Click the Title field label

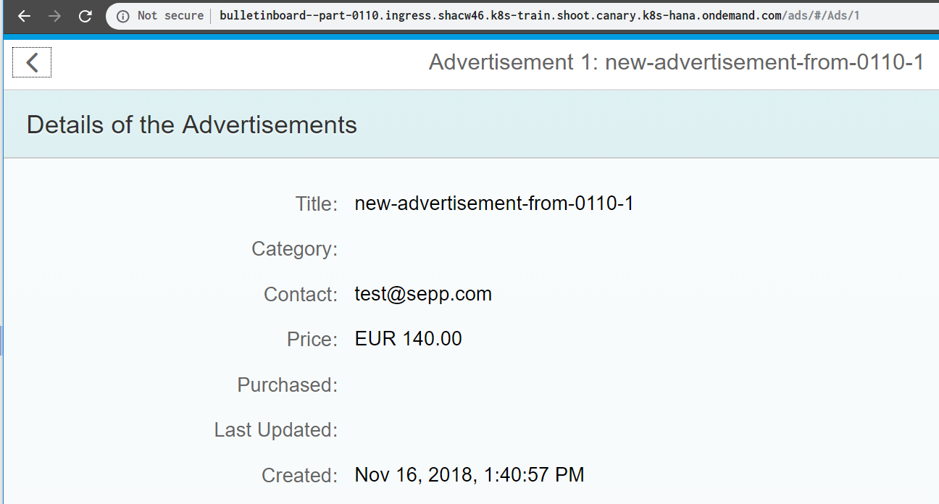(317, 204)
